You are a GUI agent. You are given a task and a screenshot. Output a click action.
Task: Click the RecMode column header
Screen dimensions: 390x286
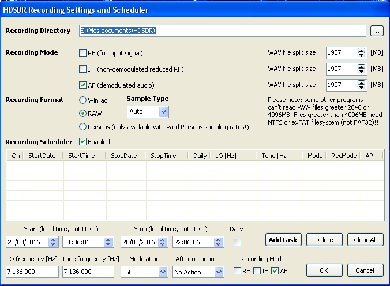[344, 156]
